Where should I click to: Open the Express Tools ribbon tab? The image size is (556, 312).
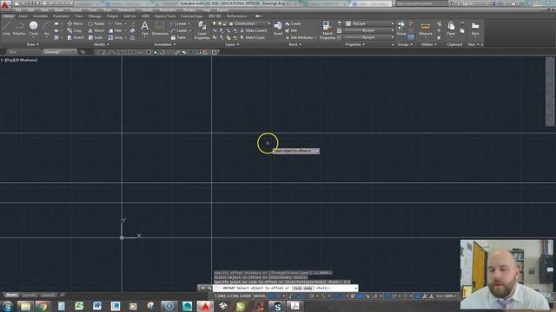[x=165, y=16]
